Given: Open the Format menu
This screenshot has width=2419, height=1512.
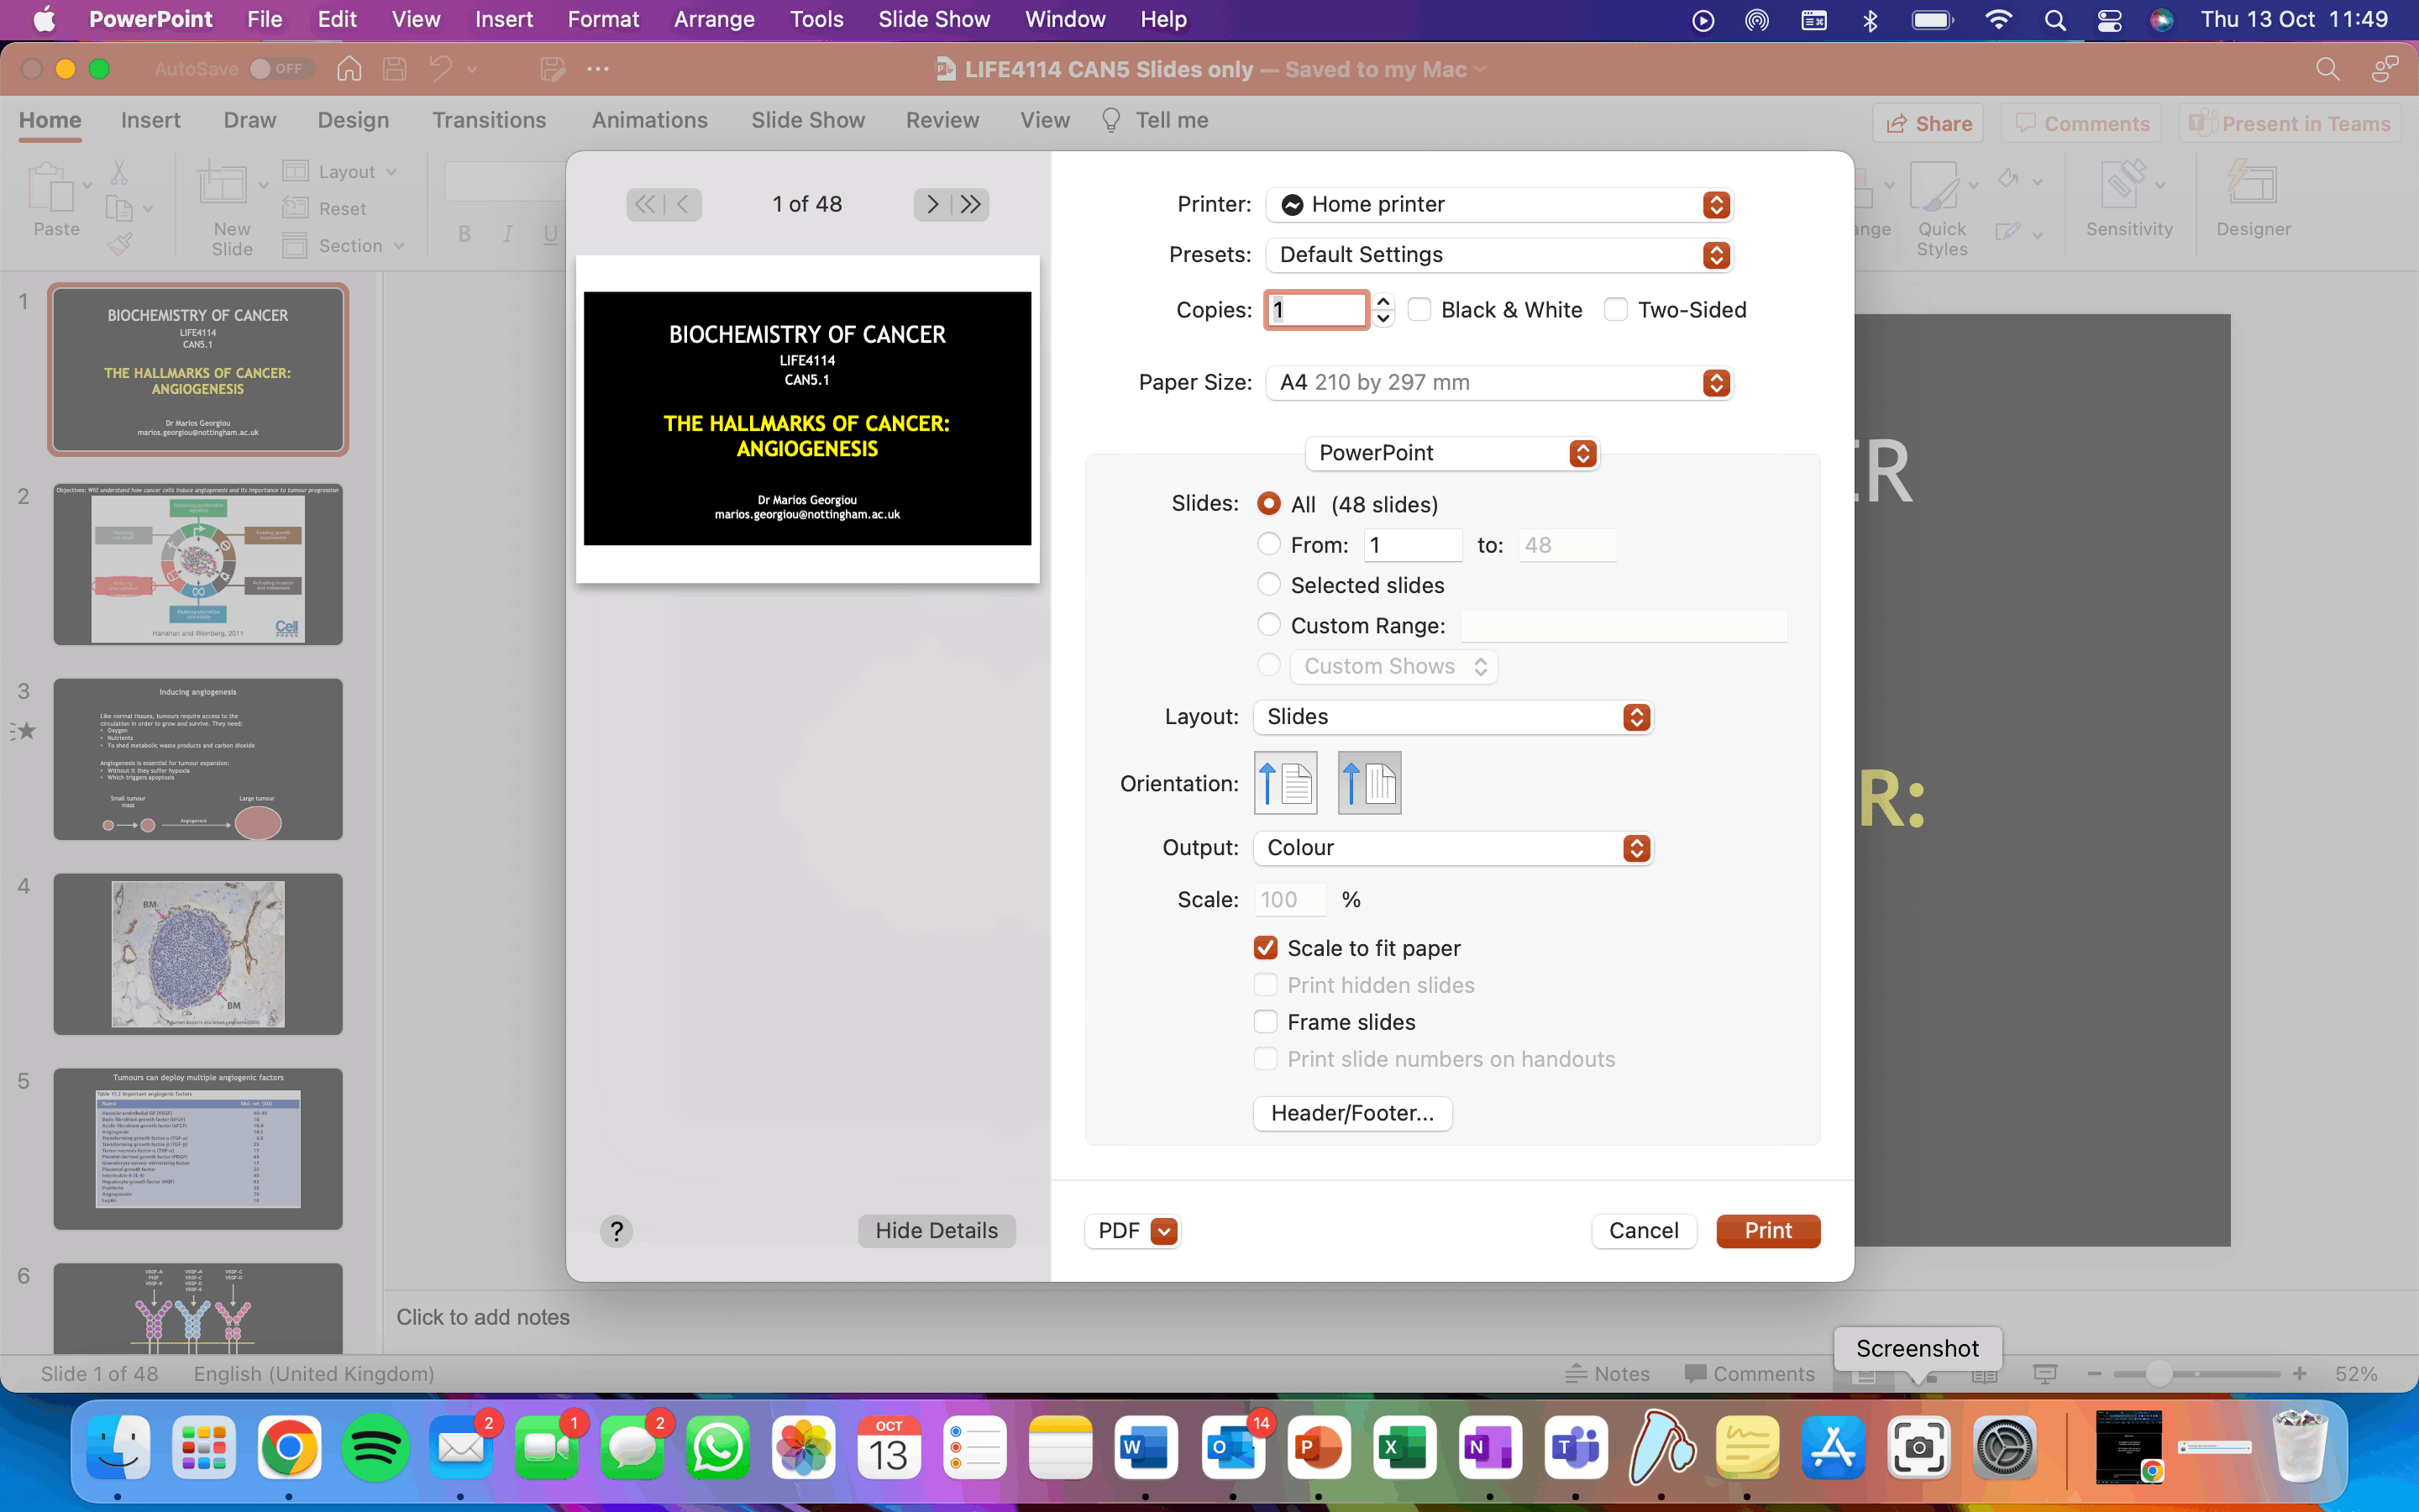Looking at the screenshot, I should pos(603,20).
